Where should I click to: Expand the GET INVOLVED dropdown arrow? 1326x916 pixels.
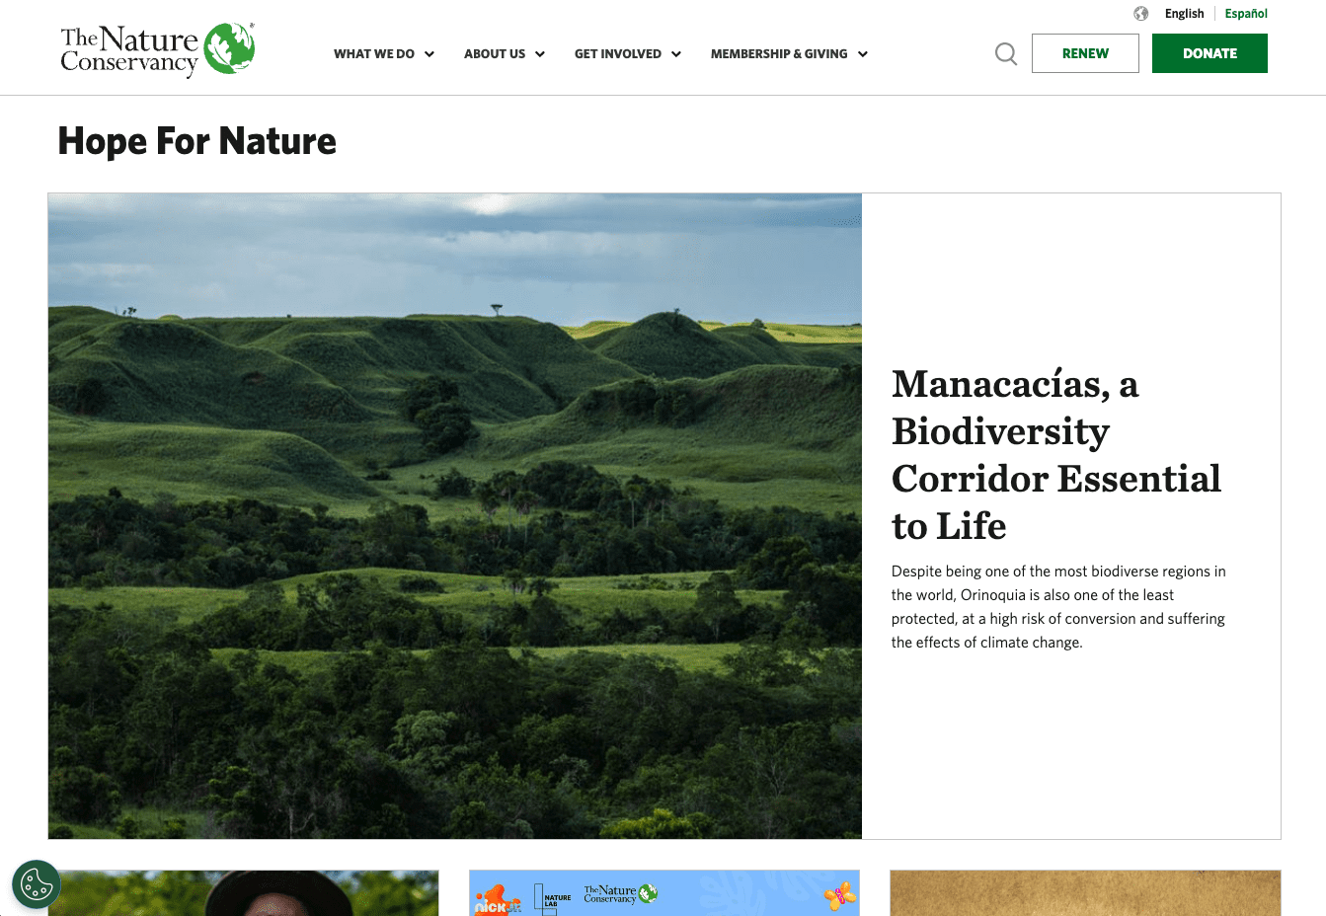(x=676, y=54)
